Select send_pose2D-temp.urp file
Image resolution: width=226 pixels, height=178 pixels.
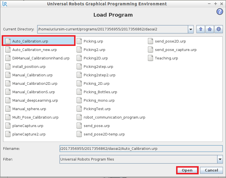pos(101,134)
